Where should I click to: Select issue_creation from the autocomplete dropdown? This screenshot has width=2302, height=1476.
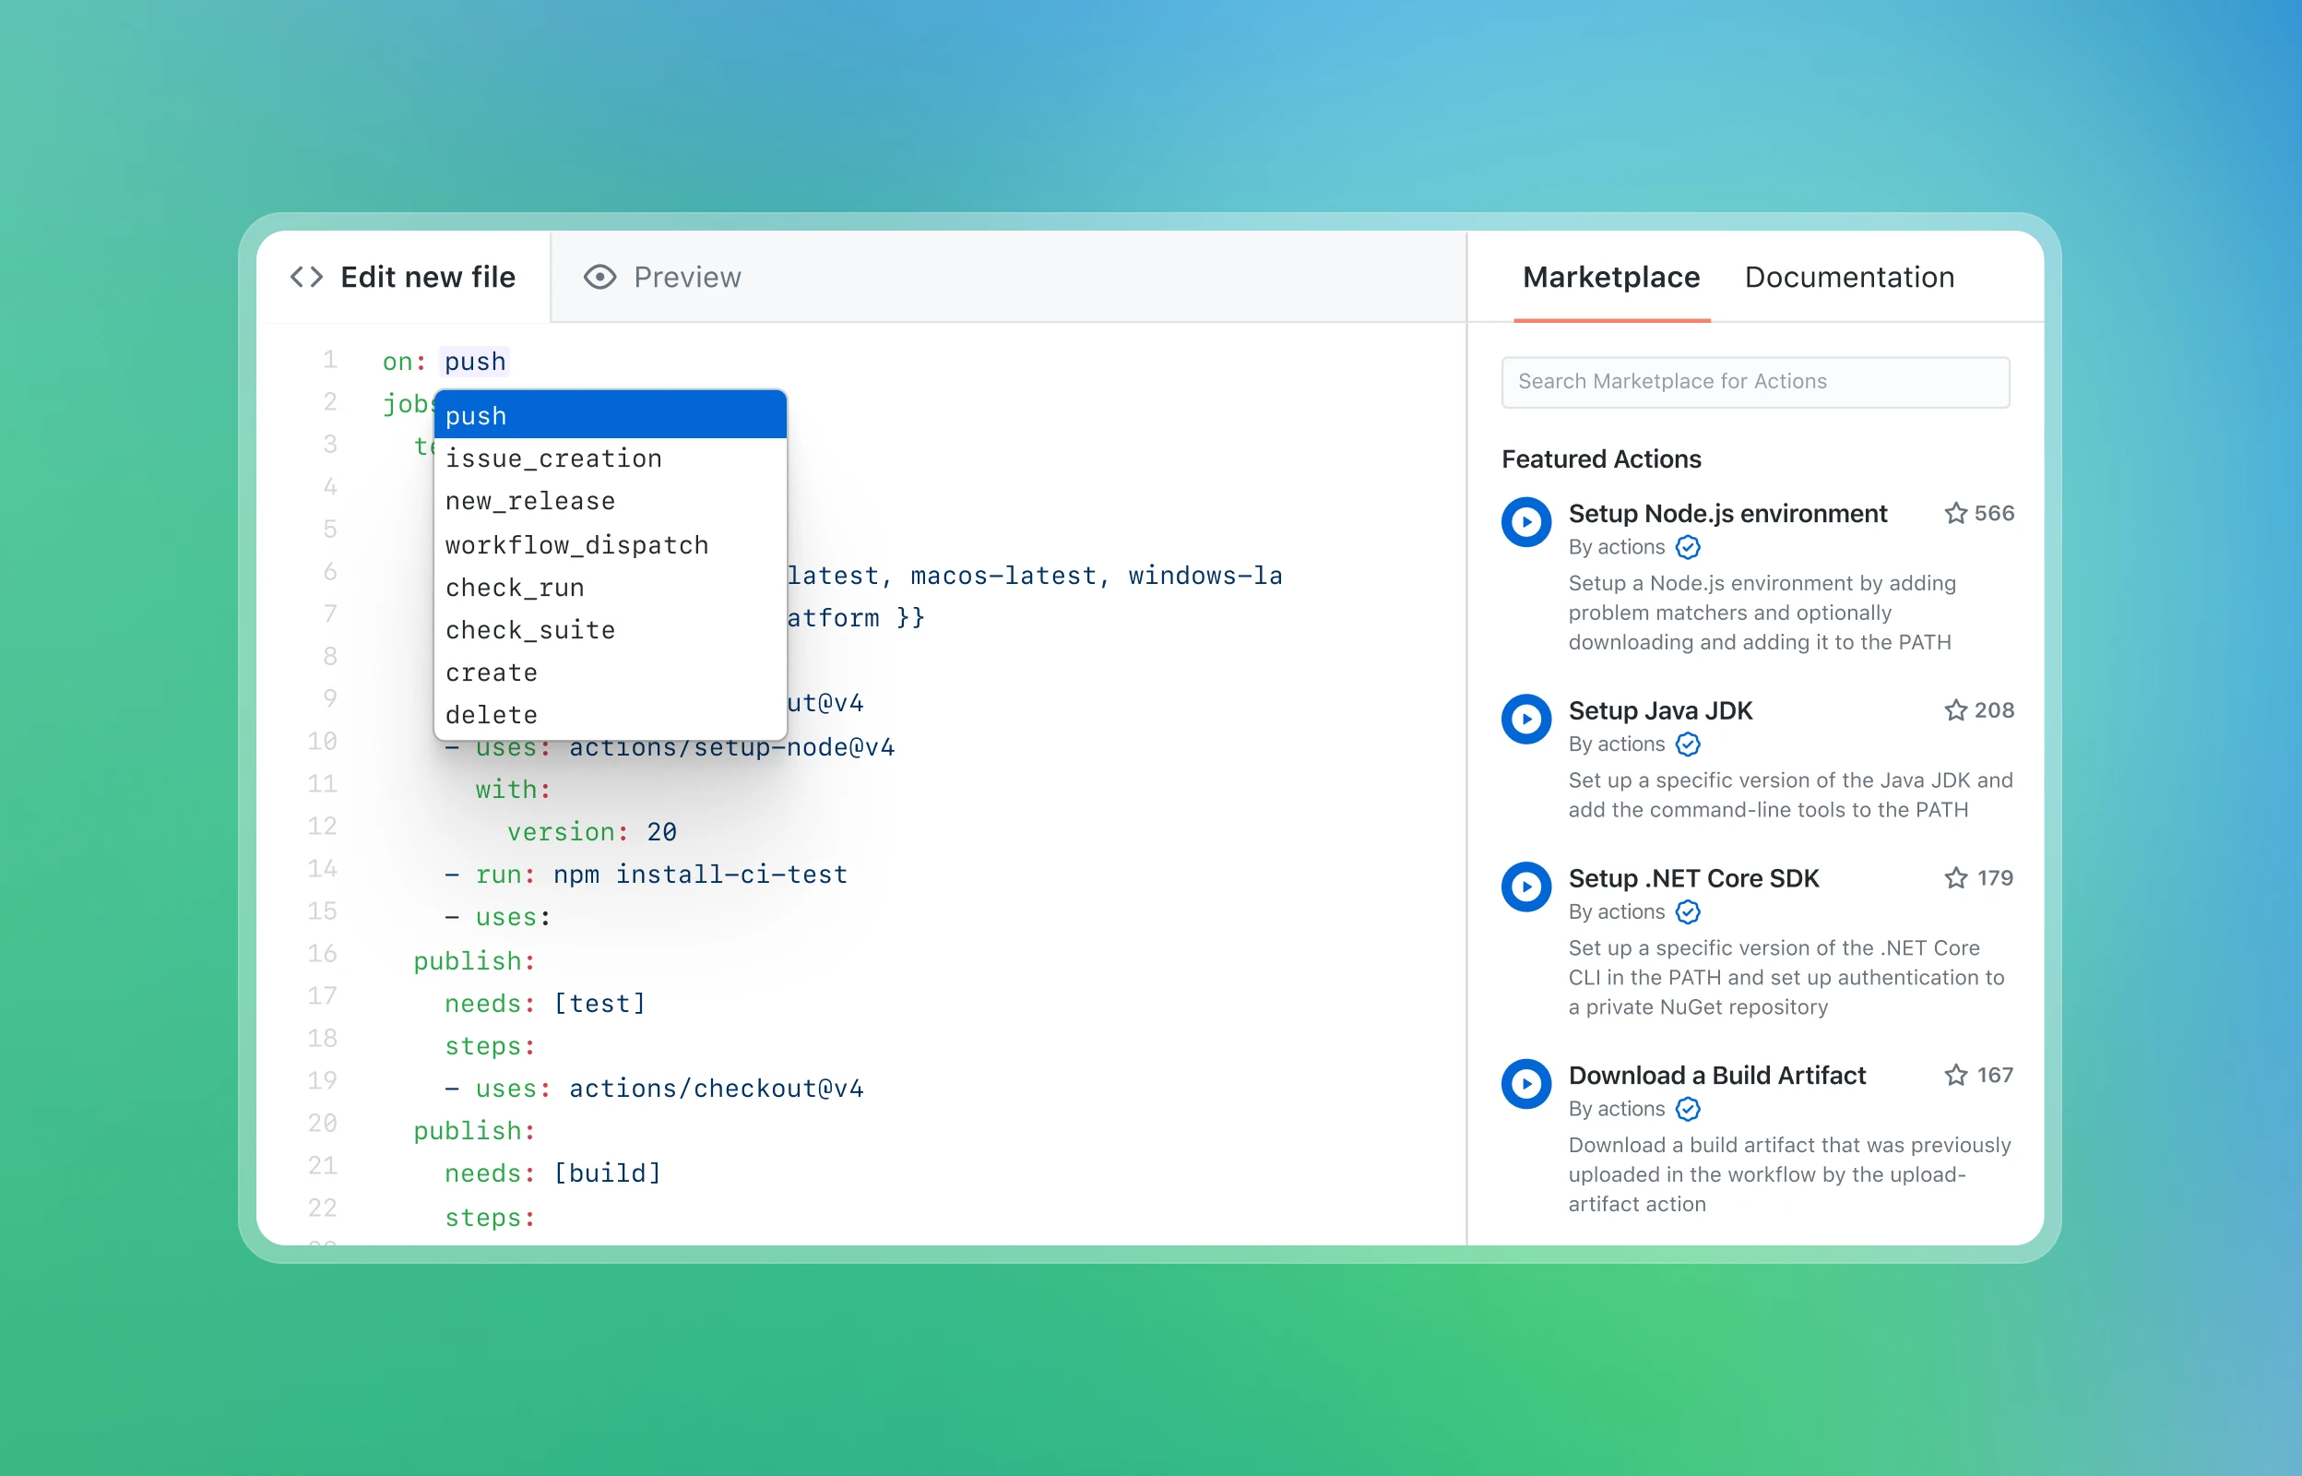[552, 458]
